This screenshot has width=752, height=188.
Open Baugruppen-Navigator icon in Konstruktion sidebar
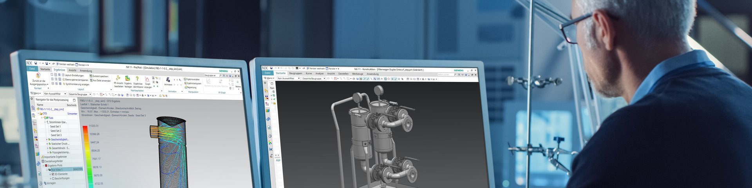(x=266, y=90)
